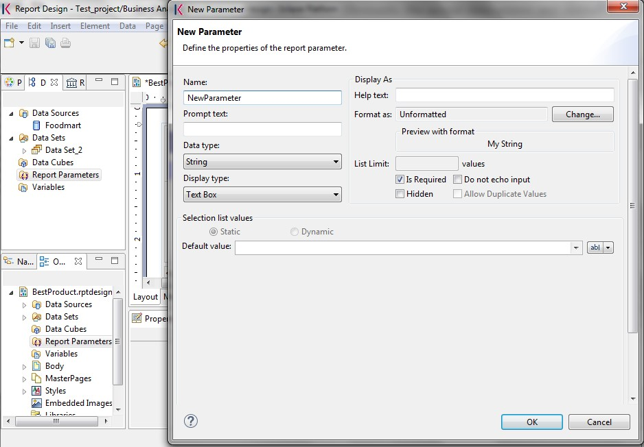644x447 pixels.
Task: Select Report Parameters in Outline tree
Action: (x=71, y=341)
